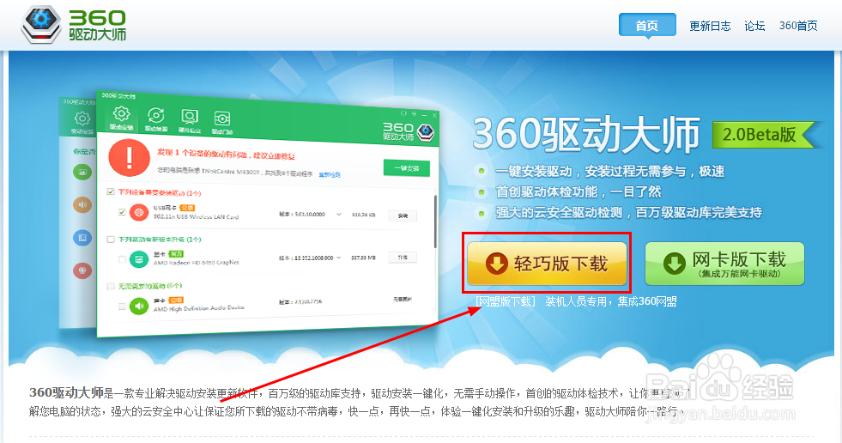This screenshot has width=842, height=443.
Task: Click the green 一键安装 button
Action: (407, 168)
